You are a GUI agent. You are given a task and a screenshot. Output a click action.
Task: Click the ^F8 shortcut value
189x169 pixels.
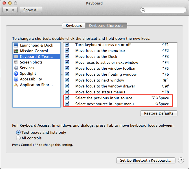tap(165, 92)
